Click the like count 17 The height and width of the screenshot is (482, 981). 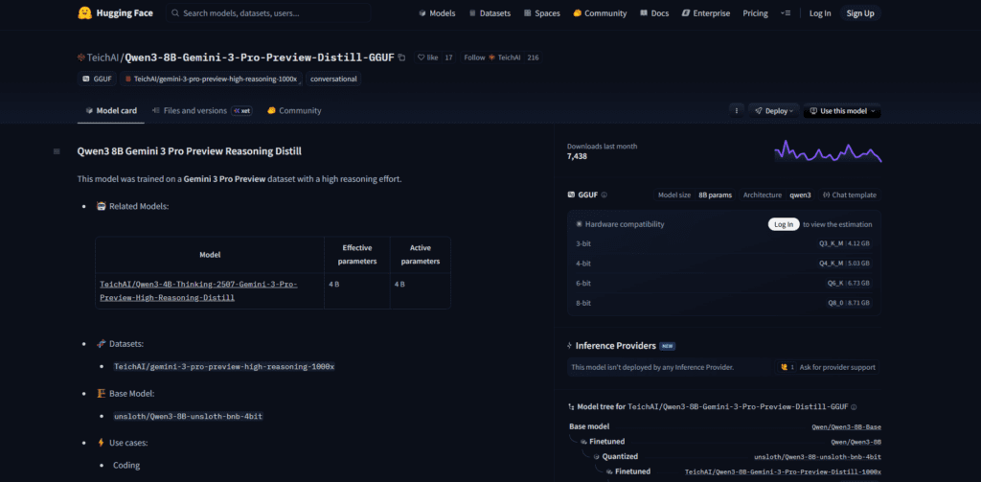click(x=448, y=57)
